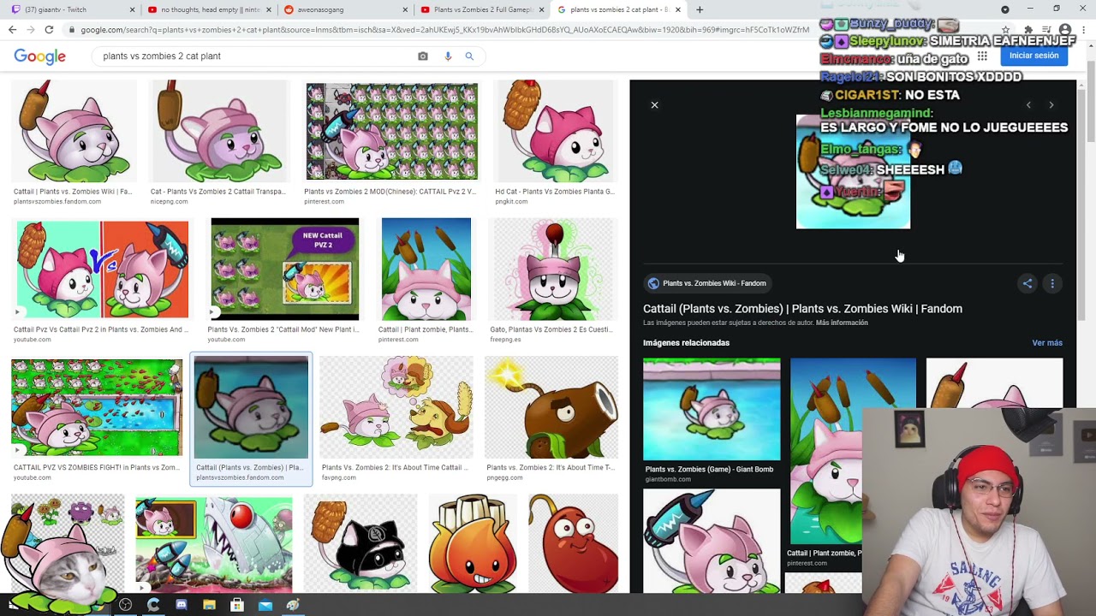Search by image using camera icon
This screenshot has width=1096, height=616.
tap(422, 56)
